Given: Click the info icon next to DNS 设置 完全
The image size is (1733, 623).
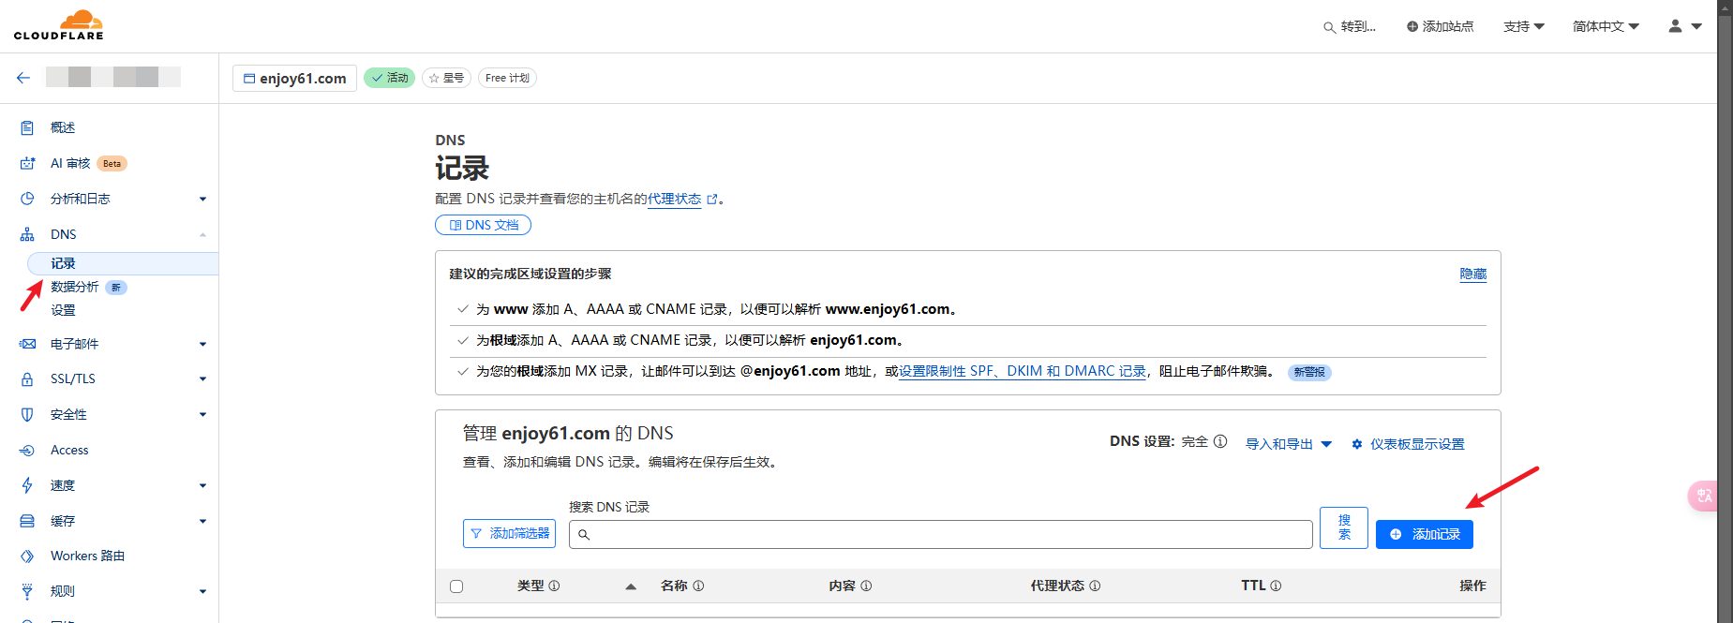Looking at the screenshot, I should point(1220,441).
